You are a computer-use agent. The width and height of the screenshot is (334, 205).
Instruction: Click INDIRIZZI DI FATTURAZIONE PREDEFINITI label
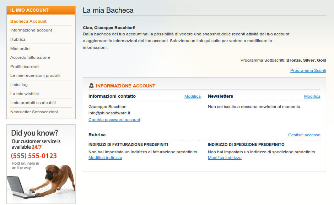pyautogui.click(x=128, y=144)
